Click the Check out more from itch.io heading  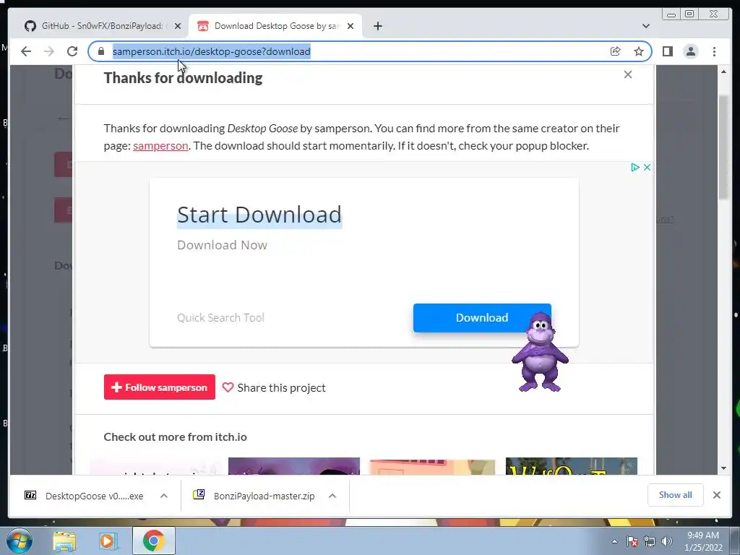[175, 437]
